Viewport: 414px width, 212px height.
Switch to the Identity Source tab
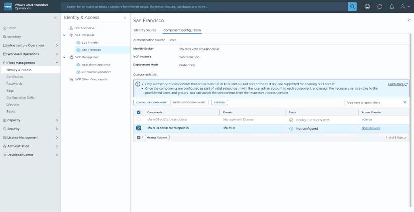point(145,30)
